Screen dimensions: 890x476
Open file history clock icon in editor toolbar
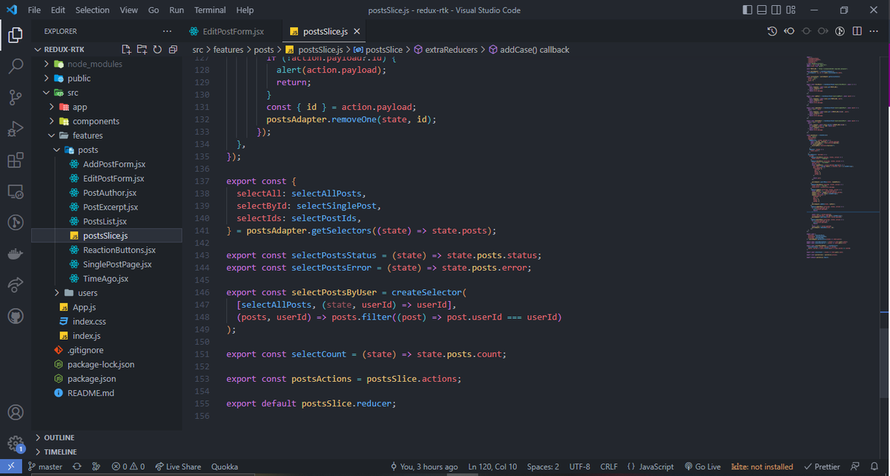(x=772, y=31)
